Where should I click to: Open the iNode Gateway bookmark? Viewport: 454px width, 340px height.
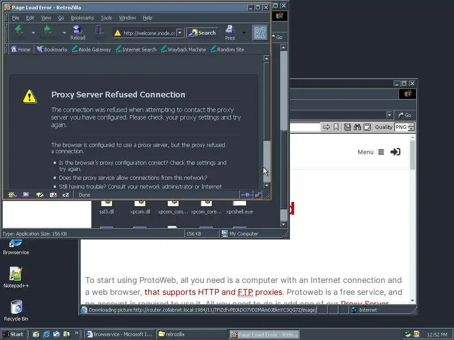pyautogui.click(x=91, y=50)
